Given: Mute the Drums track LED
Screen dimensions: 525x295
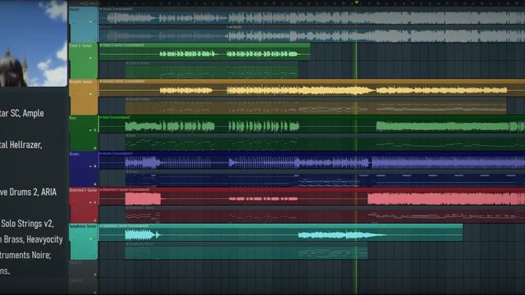Looking at the screenshot, I should (x=95, y=166).
